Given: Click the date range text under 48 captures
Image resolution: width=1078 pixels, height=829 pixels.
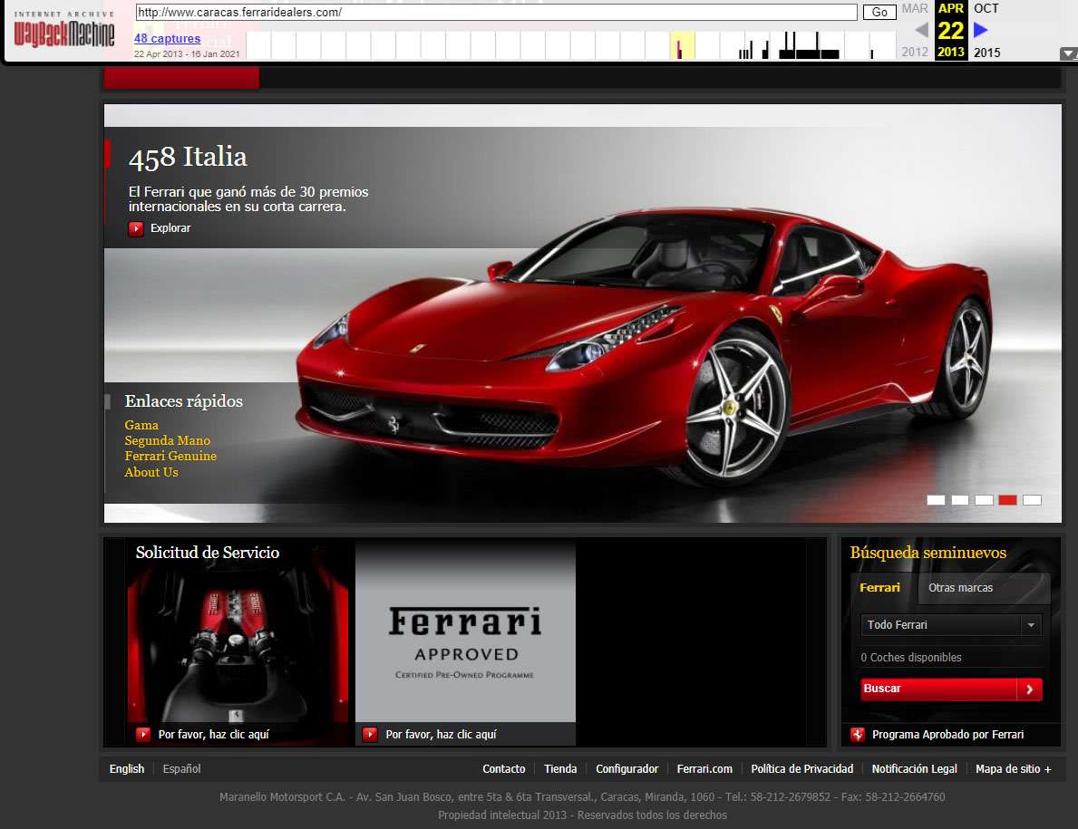Looking at the screenshot, I should tap(187, 53).
